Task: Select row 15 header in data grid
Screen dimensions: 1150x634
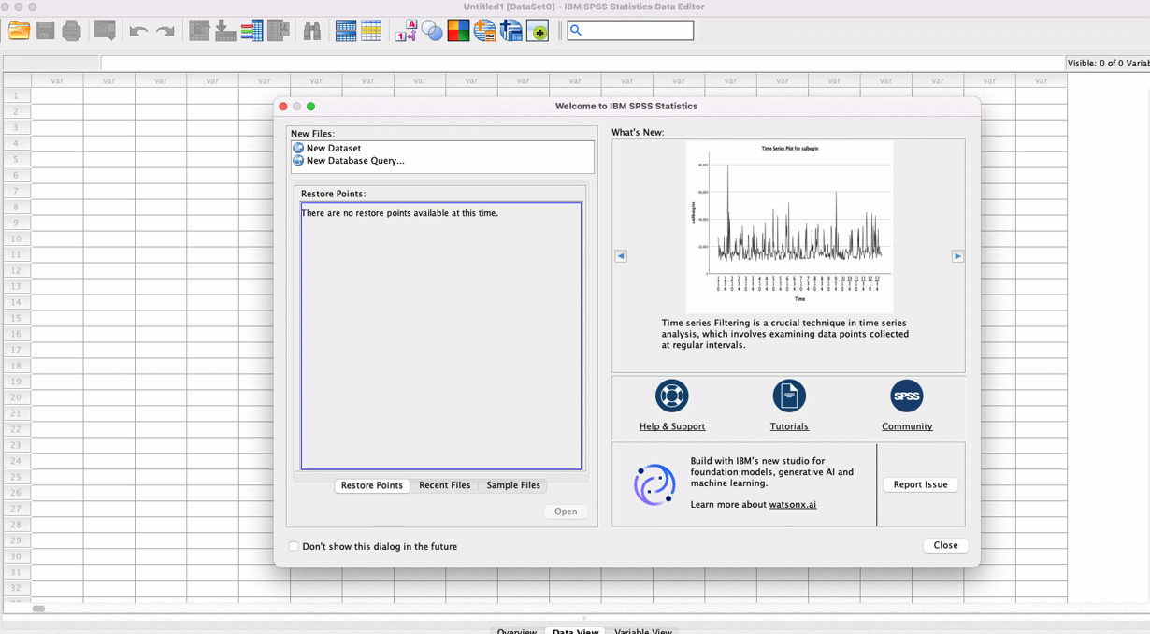Action: coord(16,318)
